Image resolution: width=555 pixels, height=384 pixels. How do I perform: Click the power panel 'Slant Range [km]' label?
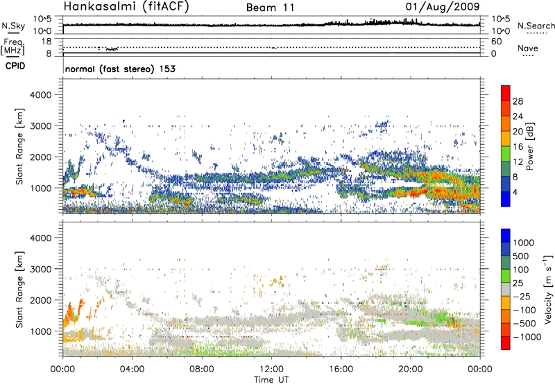point(19,146)
